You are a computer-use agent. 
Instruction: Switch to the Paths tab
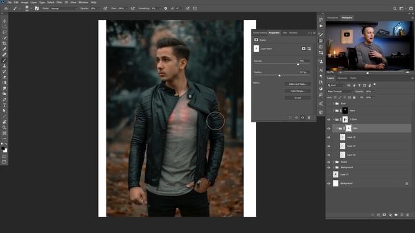tap(353, 78)
